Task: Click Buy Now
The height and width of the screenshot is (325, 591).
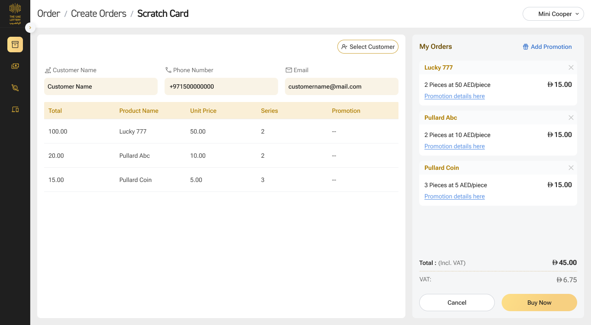Action: (x=540, y=303)
